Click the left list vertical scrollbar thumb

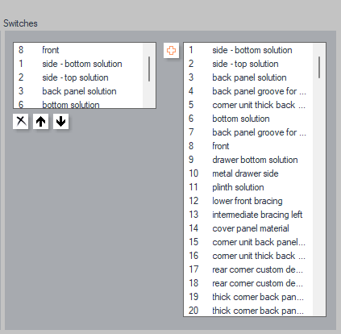[x=149, y=69]
